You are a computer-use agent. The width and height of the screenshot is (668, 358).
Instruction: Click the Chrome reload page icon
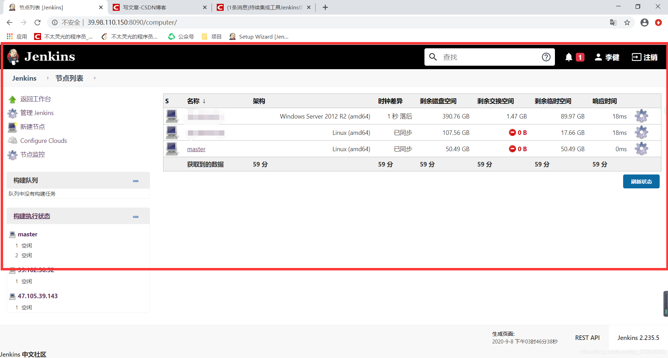coord(38,23)
